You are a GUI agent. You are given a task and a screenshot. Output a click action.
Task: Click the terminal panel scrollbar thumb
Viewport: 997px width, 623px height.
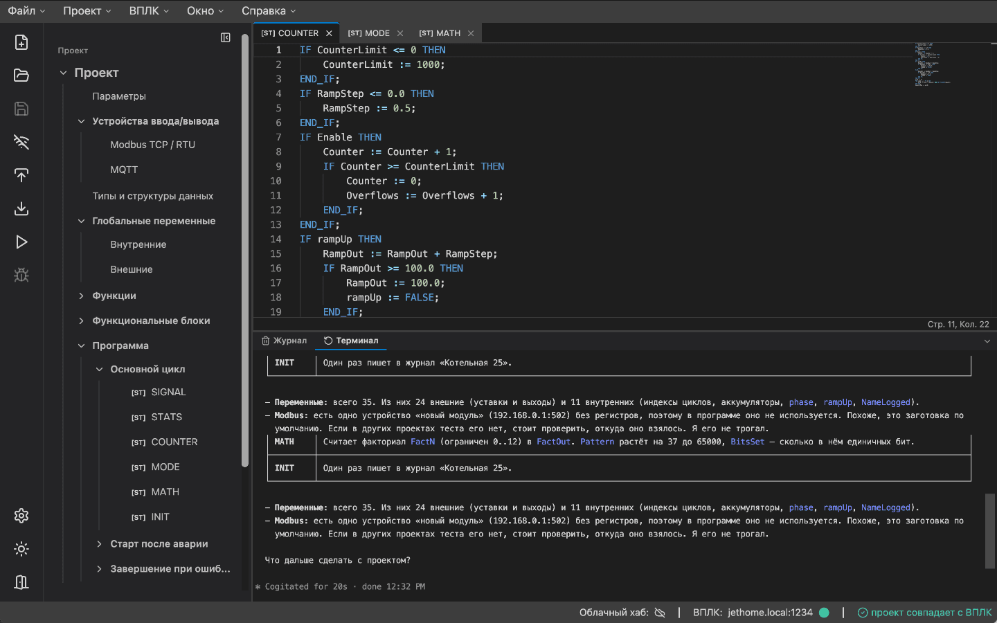point(990,531)
